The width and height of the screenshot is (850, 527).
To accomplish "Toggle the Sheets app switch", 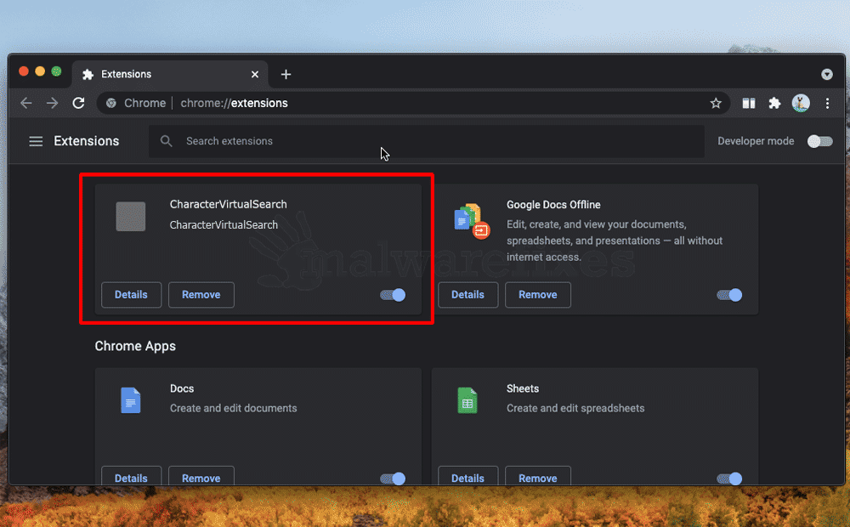I will 729,479.
